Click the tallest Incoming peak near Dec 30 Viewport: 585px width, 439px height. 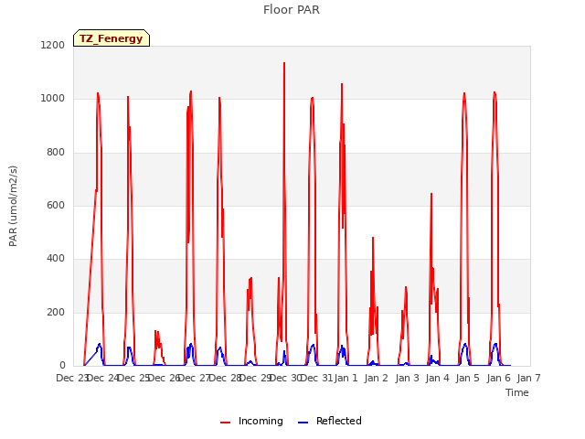(x=284, y=63)
